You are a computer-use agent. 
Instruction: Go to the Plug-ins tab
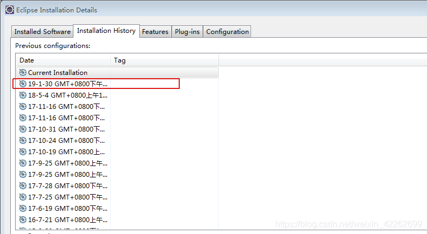click(187, 32)
